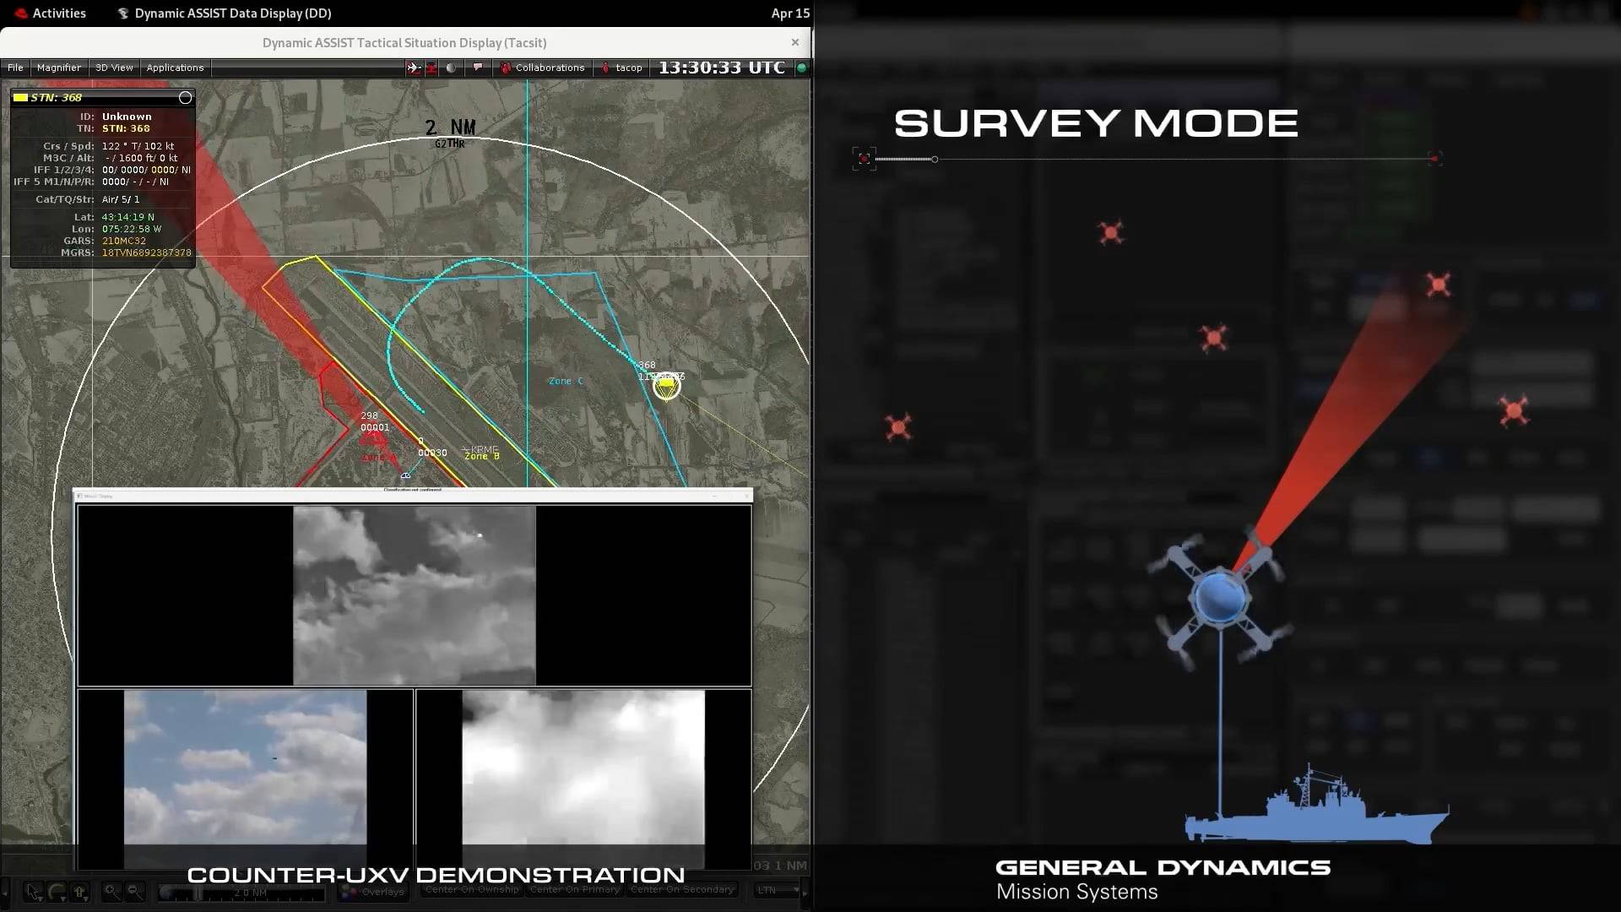Toggle the circle indicator on the STN 368 panel
This screenshot has width=1621, height=912.
[x=185, y=97]
